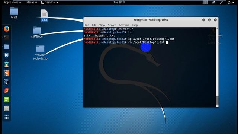The height and width of the screenshot is (134, 238).
Task: Open the terminal File menu
Action: click(87, 25)
